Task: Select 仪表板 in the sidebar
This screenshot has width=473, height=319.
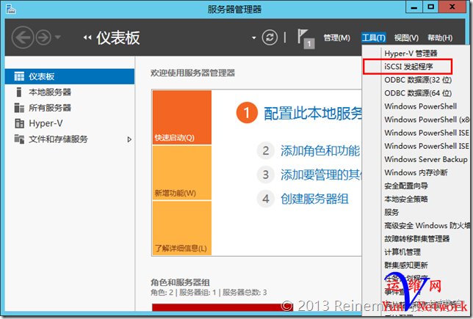Action: pyautogui.click(x=70, y=76)
